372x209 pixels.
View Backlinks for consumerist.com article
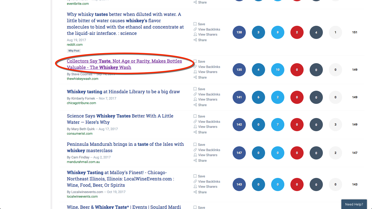[207, 122]
